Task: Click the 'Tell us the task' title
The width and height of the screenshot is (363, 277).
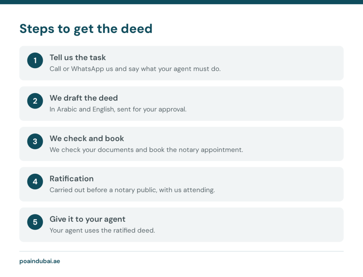Action: [78, 58]
